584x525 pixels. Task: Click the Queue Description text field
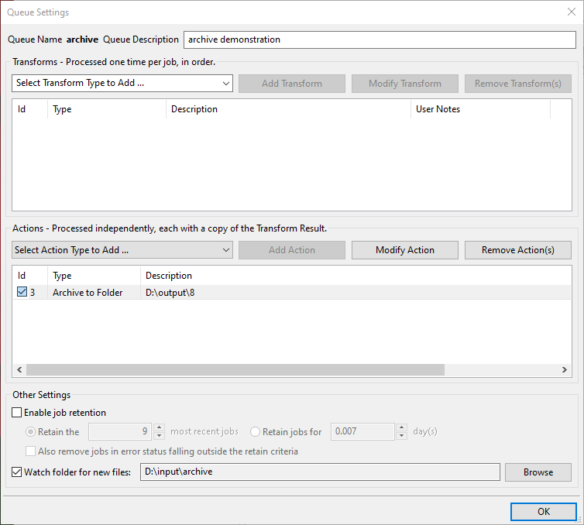pos(379,39)
